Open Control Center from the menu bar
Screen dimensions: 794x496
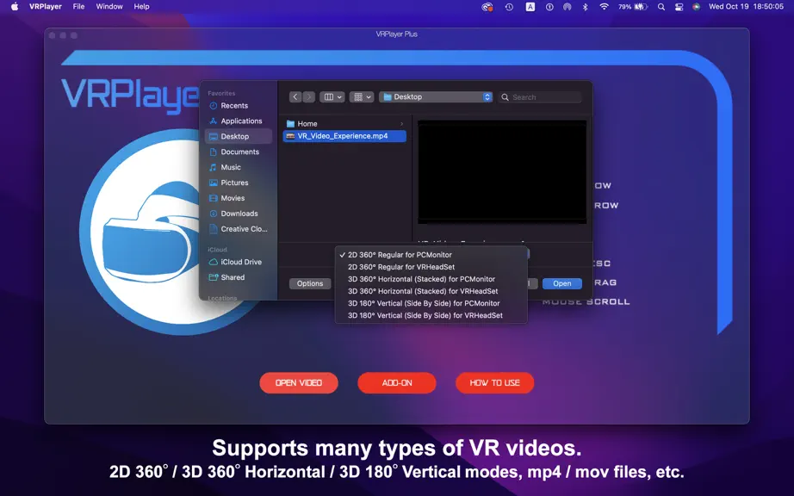[679, 7]
